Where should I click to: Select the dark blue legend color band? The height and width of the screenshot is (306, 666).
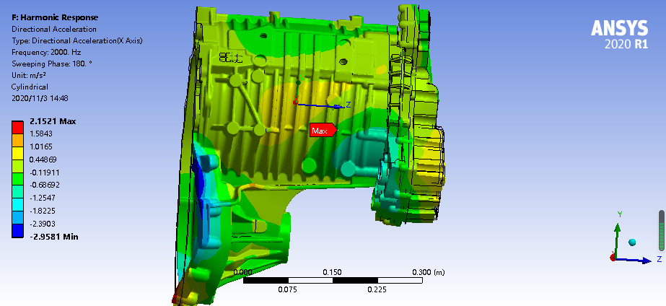[x=17, y=230]
